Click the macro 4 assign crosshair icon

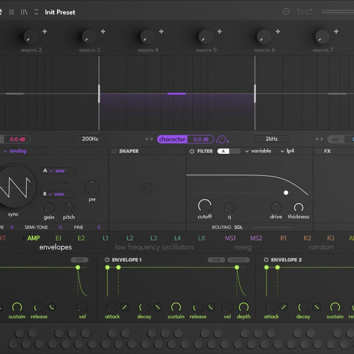click(x=161, y=31)
